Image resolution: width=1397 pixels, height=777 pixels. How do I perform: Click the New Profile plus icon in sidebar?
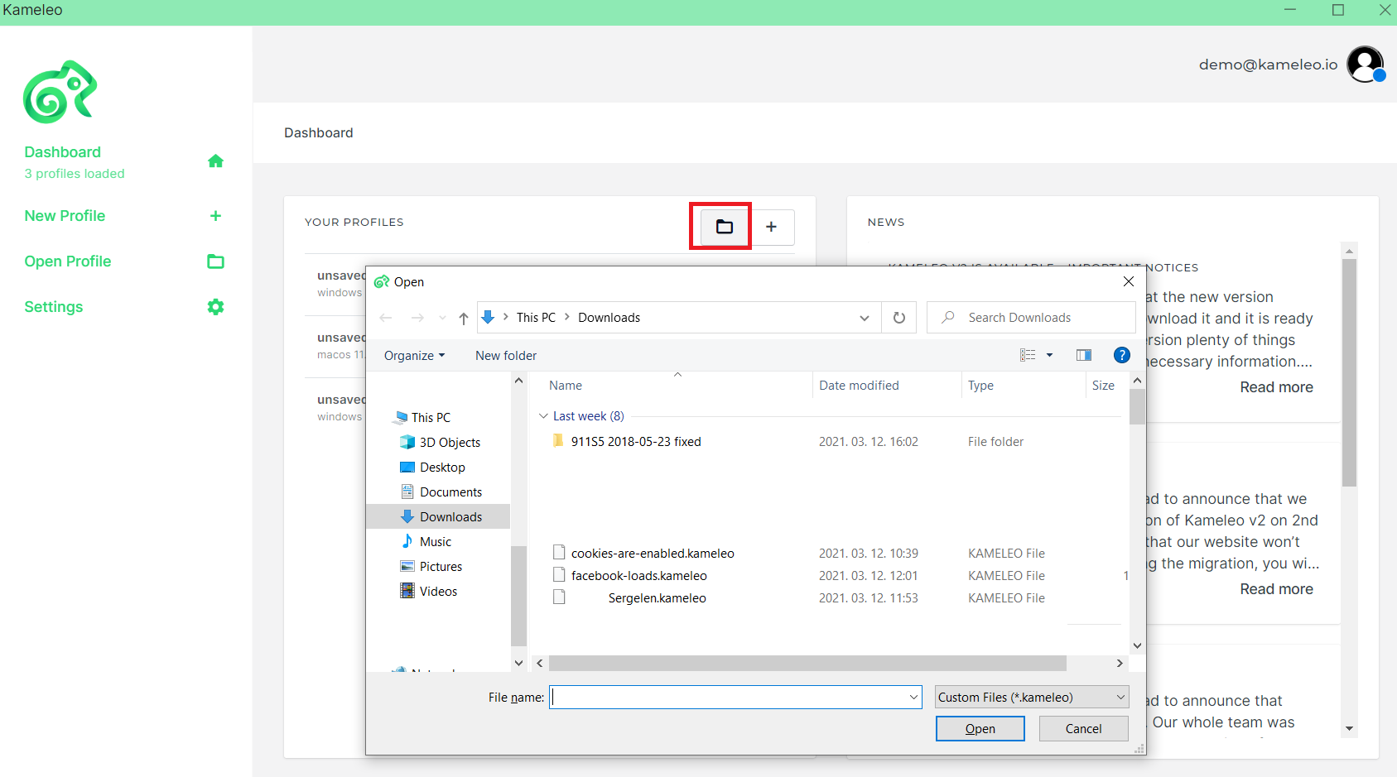point(215,216)
